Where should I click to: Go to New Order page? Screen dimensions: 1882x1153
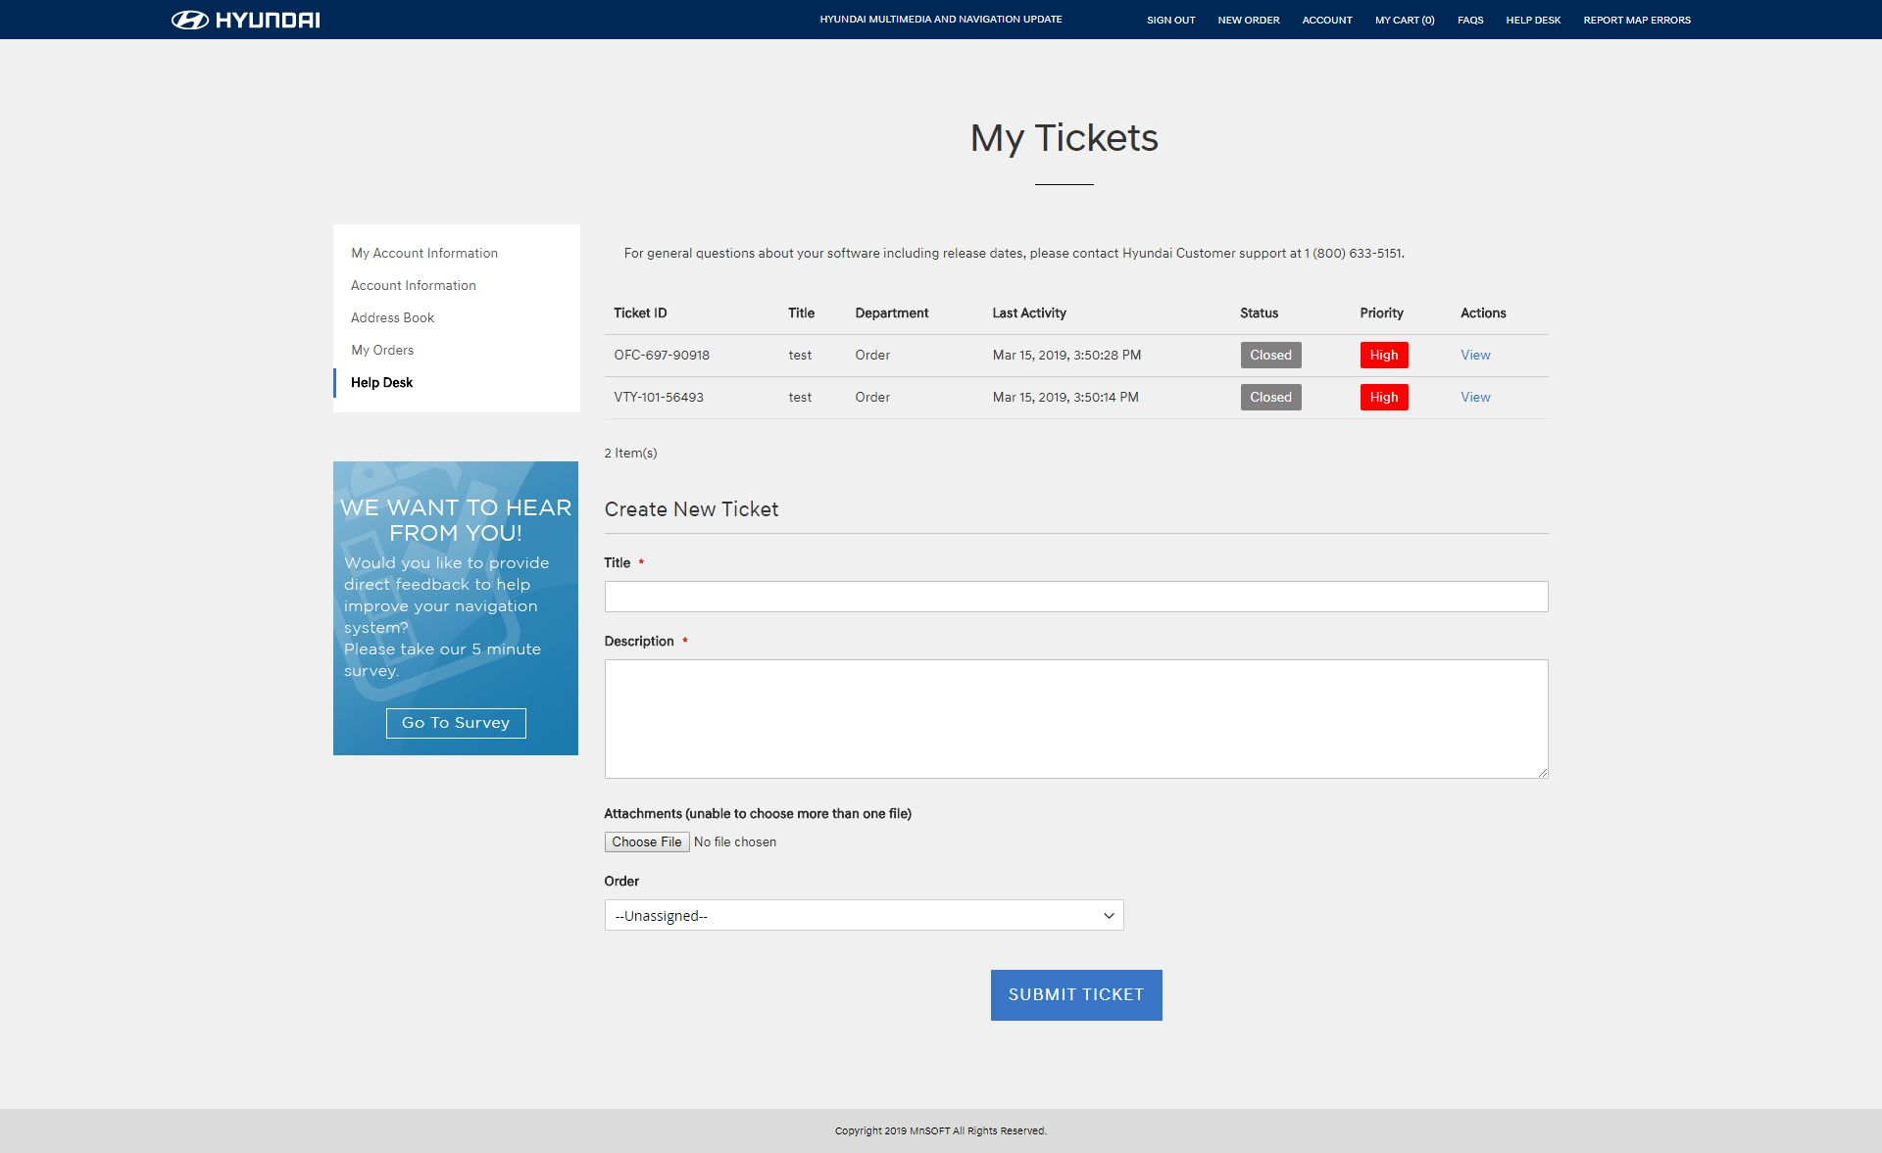1248,20
